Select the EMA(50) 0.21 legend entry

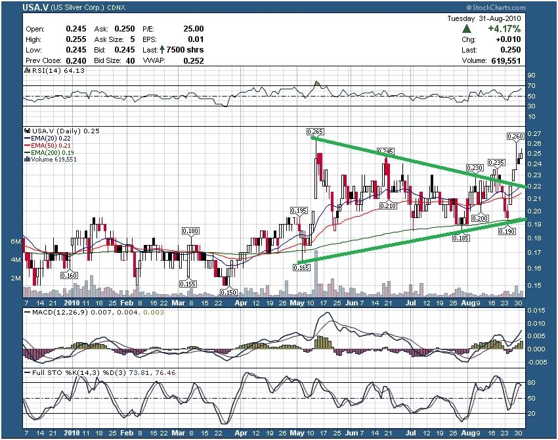(48, 146)
